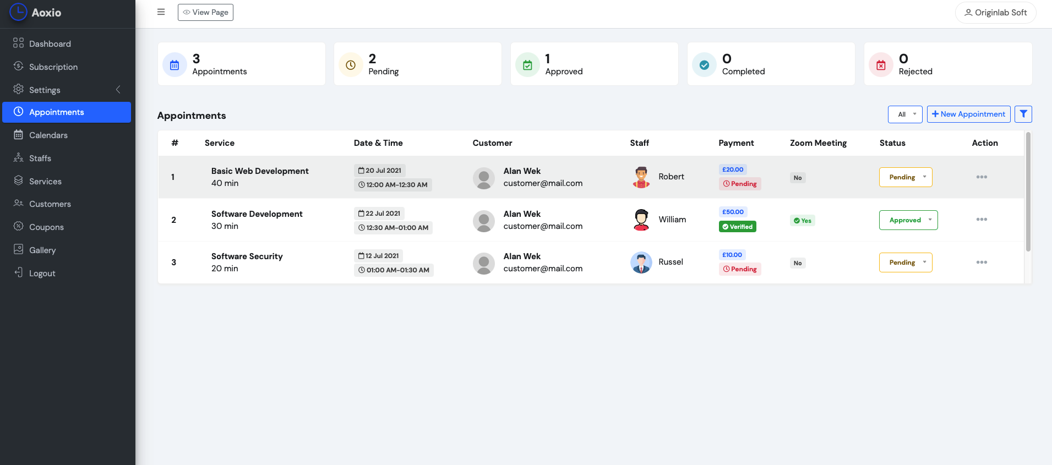This screenshot has height=465, width=1052.
Task: Click the Approved calendar-check icon
Action: (x=527, y=65)
